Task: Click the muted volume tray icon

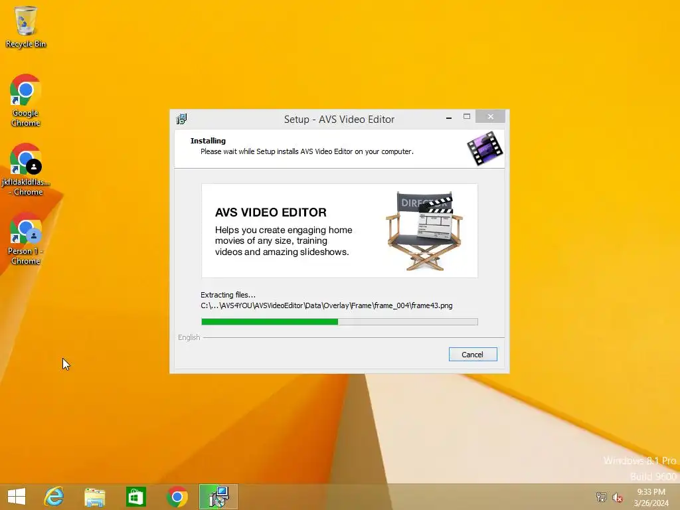Action: point(617,497)
